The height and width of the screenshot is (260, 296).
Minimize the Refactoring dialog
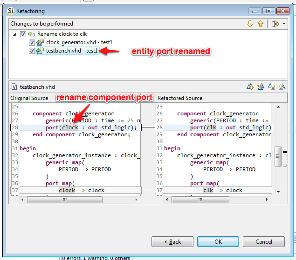(x=255, y=11)
